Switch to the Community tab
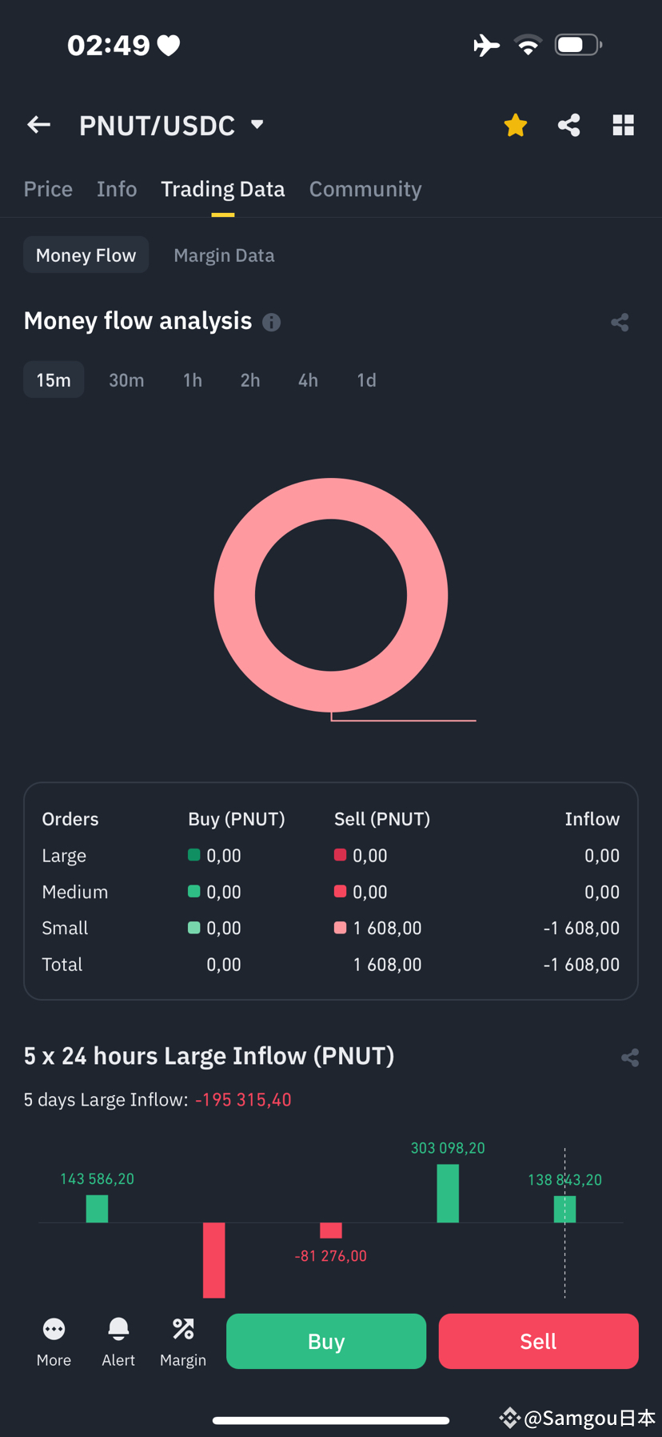The width and height of the screenshot is (662, 1437). pos(365,189)
